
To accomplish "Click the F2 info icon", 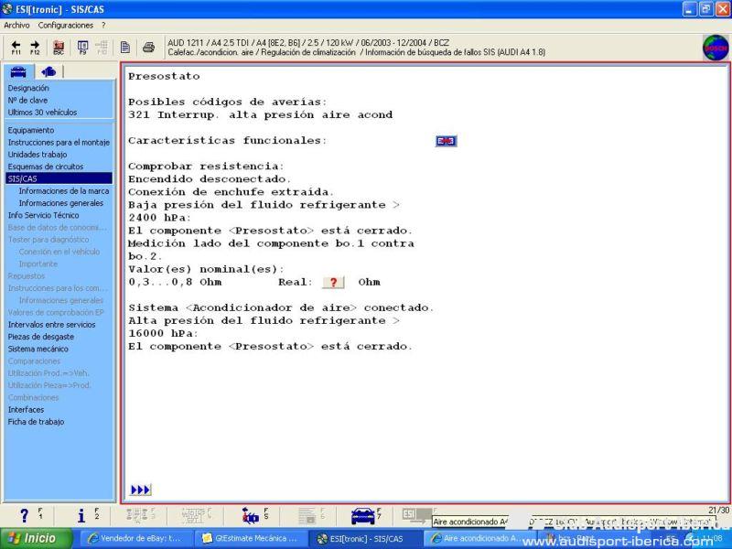I will pyautogui.click(x=81, y=515).
